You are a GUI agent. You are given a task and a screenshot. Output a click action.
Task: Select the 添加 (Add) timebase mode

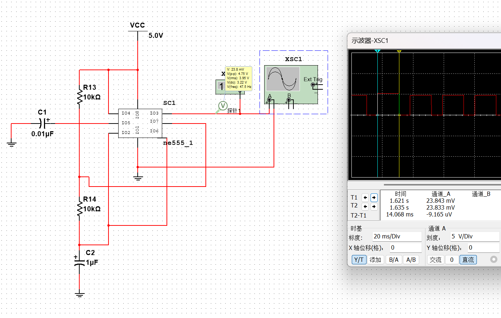(x=375, y=260)
